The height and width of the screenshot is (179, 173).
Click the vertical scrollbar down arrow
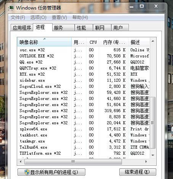[x=153, y=155]
